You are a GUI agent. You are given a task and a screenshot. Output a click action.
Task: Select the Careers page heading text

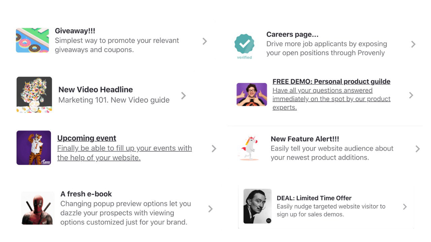(x=292, y=34)
